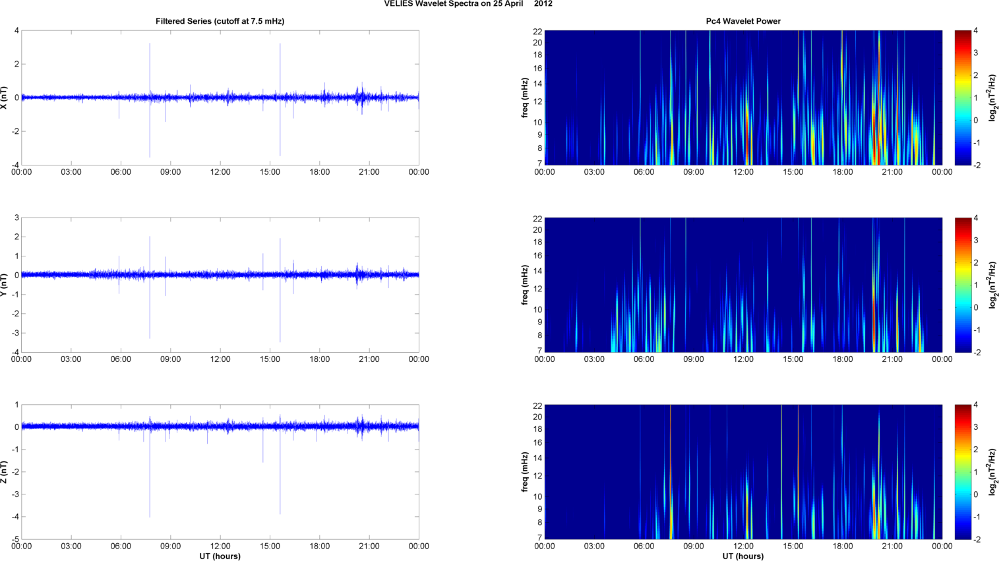The height and width of the screenshot is (561, 999).
Task: Click freq (mHz) label of top spectrogram
Action: pos(525,98)
